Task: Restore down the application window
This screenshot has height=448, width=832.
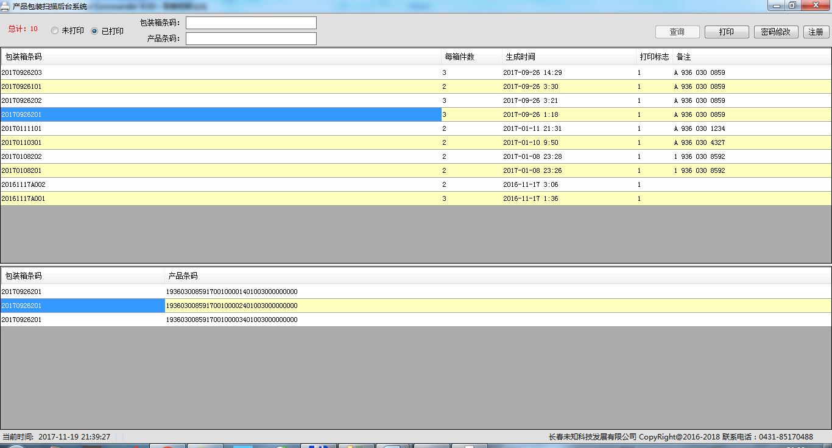Action: click(x=792, y=5)
